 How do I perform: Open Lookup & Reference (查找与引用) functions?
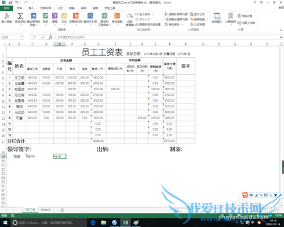pyautogui.click(x=90, y=19)
